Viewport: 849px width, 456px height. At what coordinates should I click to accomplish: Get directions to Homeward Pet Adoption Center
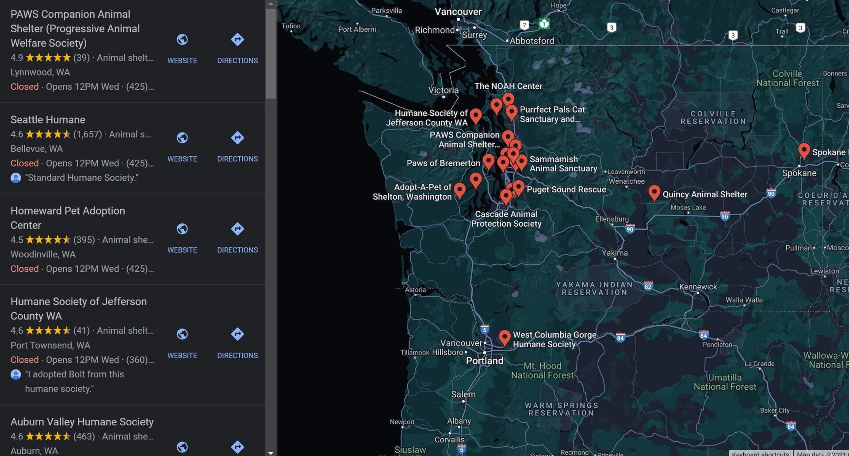[237, 237]
